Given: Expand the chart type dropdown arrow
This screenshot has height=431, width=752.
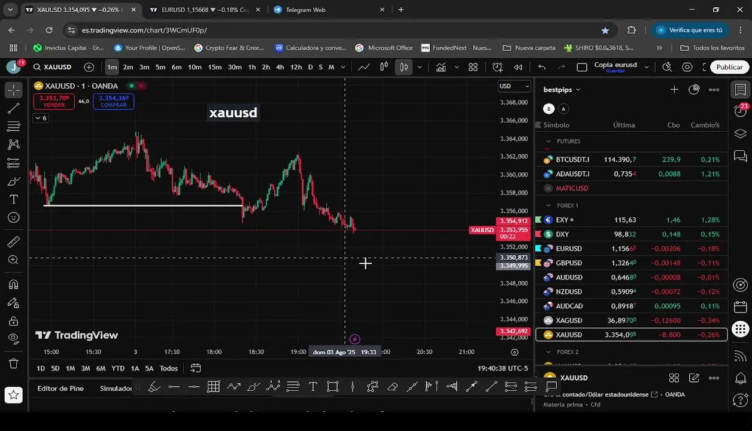Looking at the screenshot, I should click(420, 67).
